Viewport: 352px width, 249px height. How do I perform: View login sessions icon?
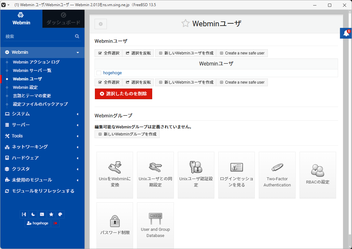237,175
